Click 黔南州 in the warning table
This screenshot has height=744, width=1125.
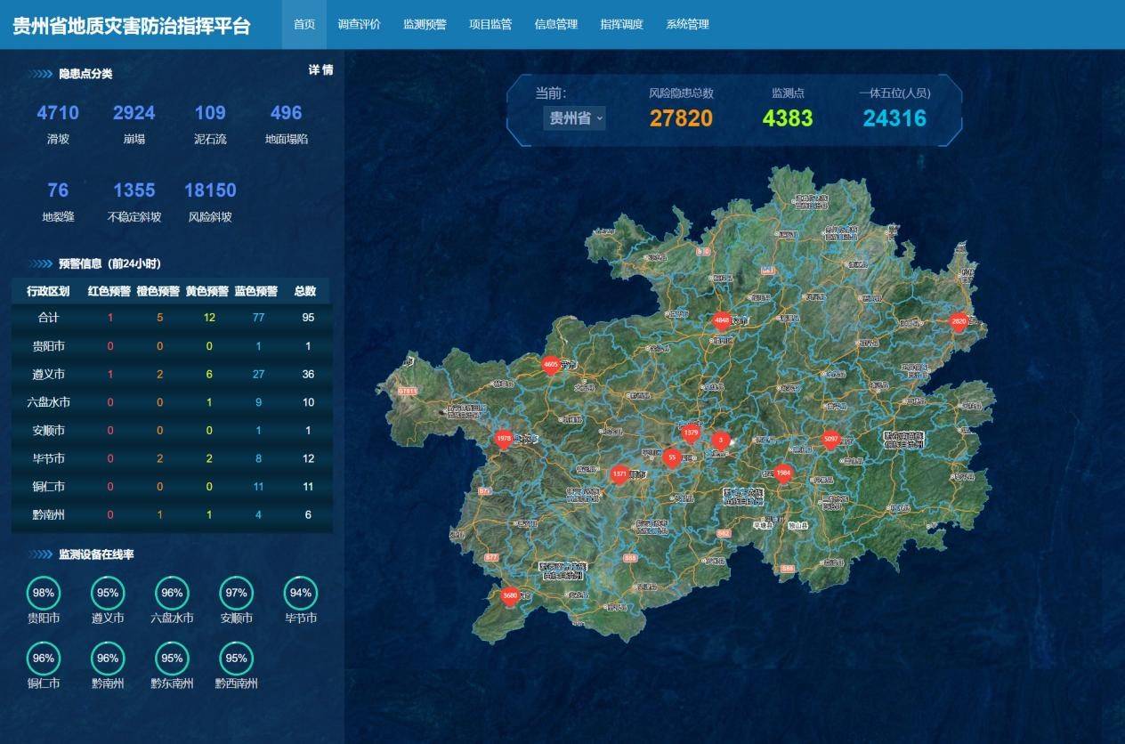click(48, 514)
